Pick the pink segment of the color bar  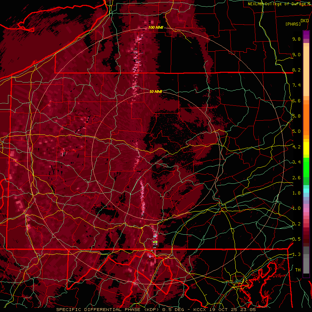306,210
